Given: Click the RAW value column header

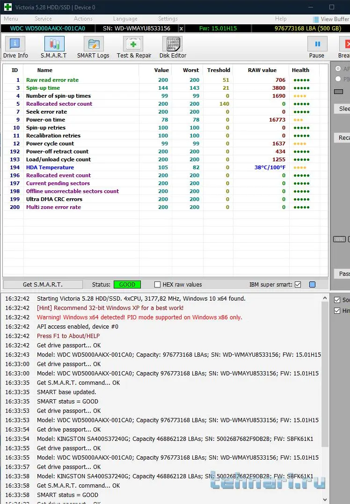Looking at the screenshot, I should tap(262, 70).
